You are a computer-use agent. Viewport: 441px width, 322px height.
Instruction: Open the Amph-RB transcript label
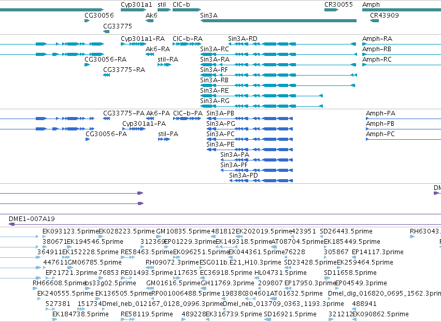click(x=377, y=49)
